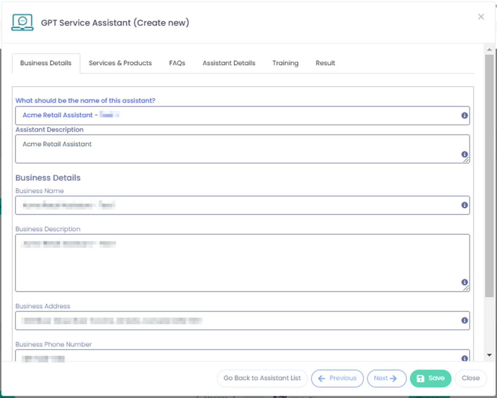Go to the Assistant Details tab
The image size is (497, 398).
229,63
